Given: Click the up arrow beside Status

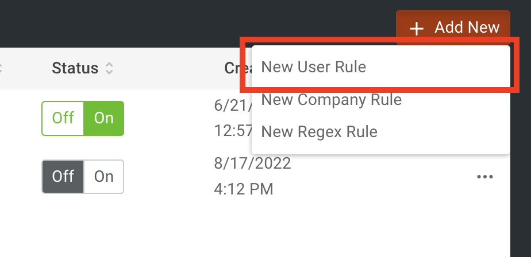Looking at the screenshot, I should [109, 65].
